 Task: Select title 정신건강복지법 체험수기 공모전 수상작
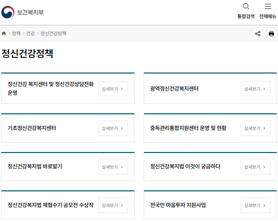pyautogui.click(x=51, y=205)
